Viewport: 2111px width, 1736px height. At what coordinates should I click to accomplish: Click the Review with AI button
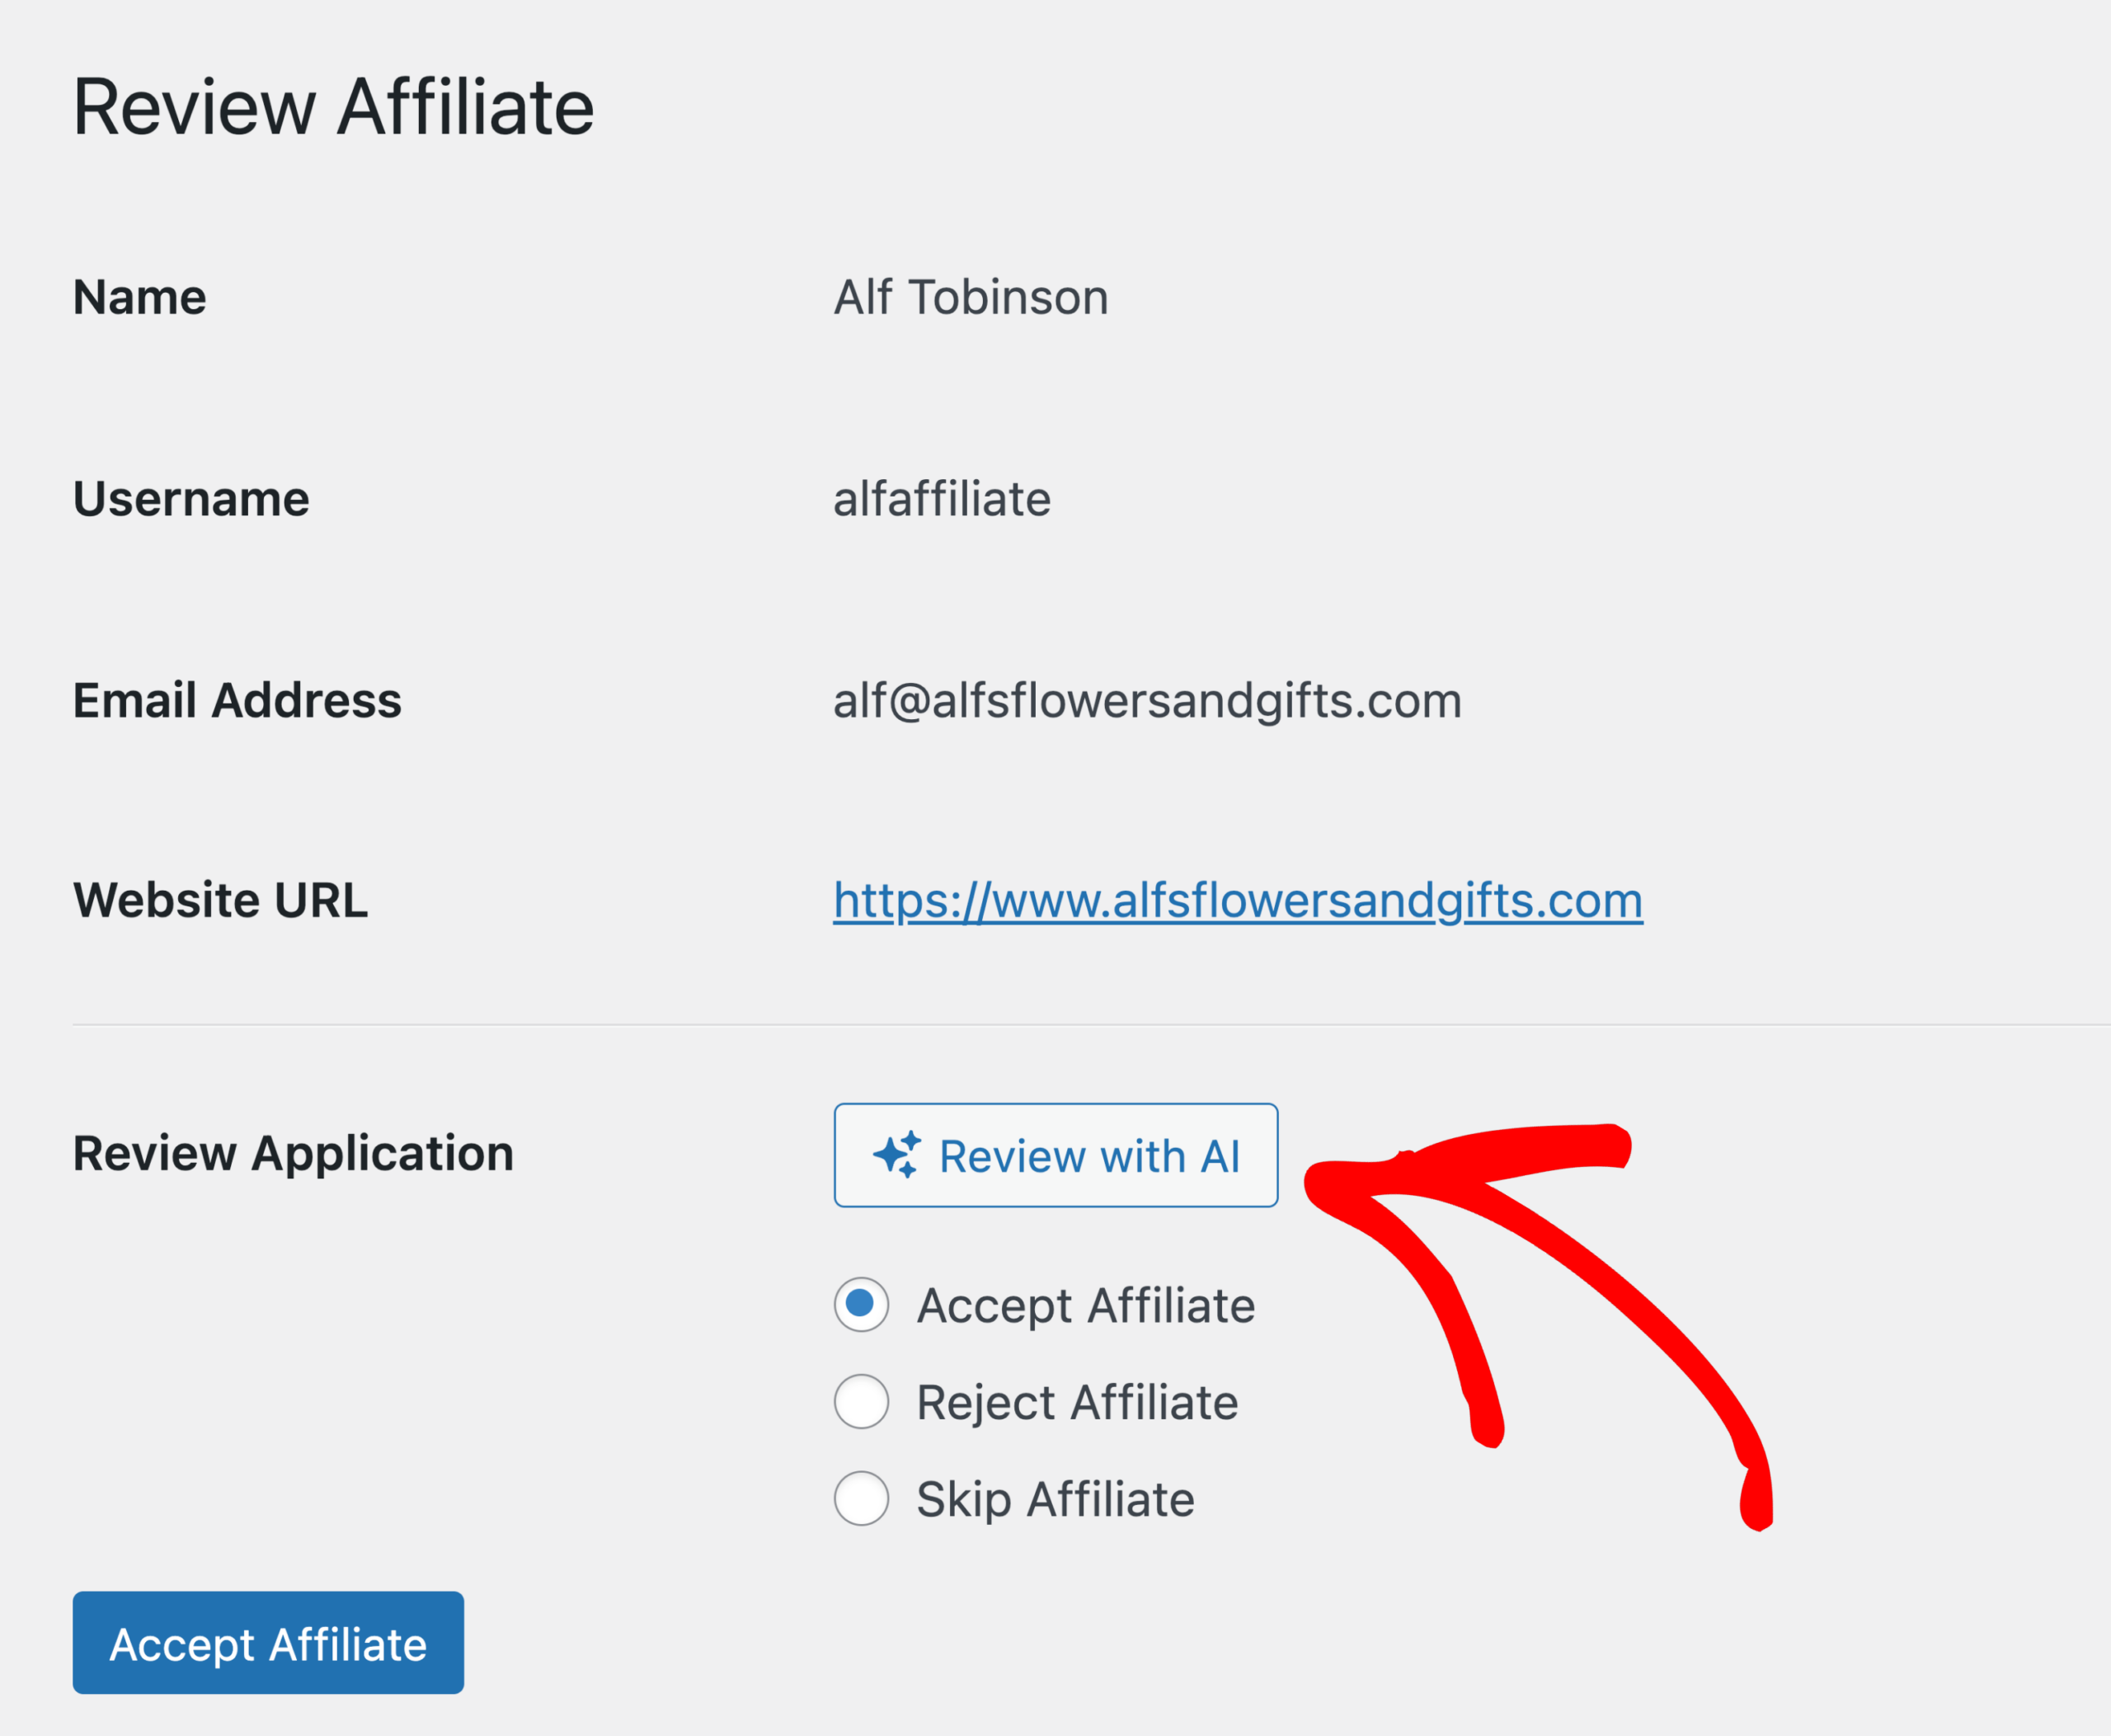pos(1056,1155)
